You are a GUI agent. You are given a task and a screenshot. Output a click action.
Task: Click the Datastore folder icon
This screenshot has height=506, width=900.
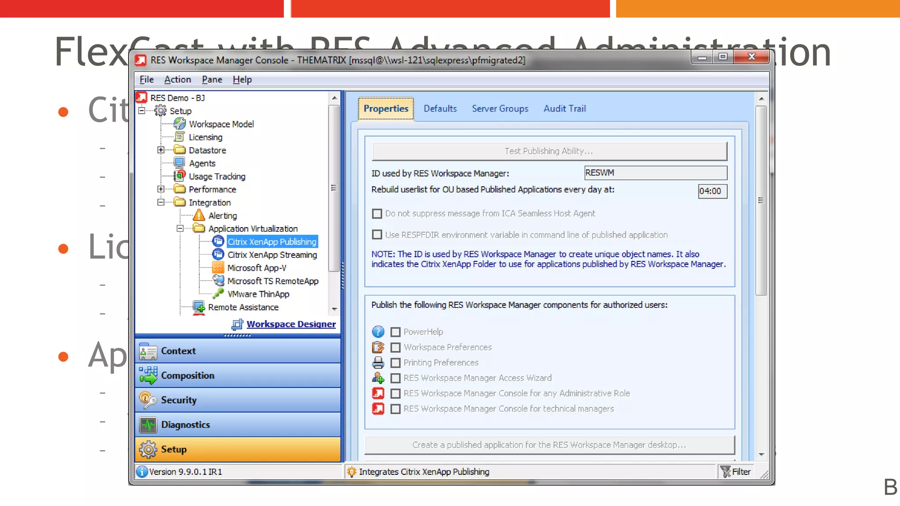coord(179,150)
